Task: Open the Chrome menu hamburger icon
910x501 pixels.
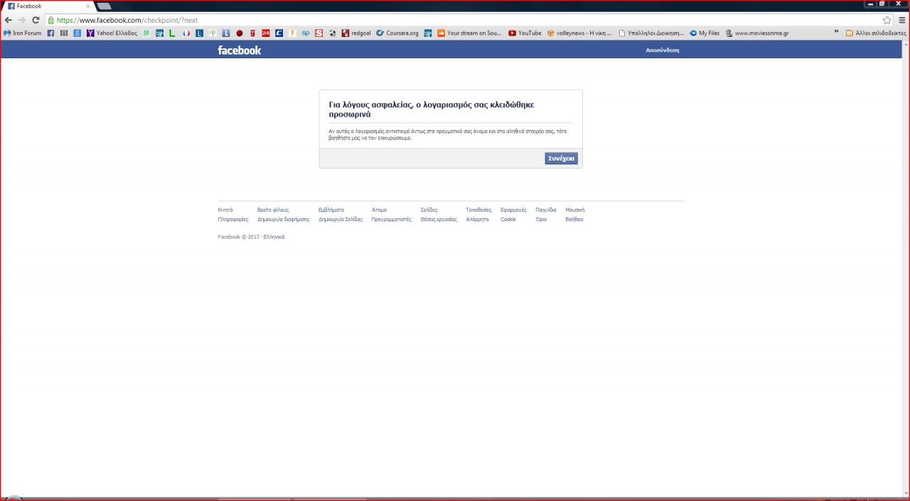Action: pyautogui.click(x=902, y=21)
